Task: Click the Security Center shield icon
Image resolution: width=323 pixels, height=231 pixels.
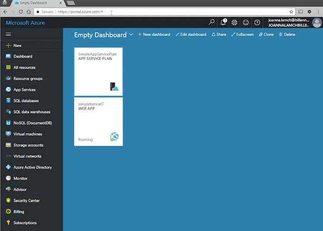Action: tap(8, 200)
